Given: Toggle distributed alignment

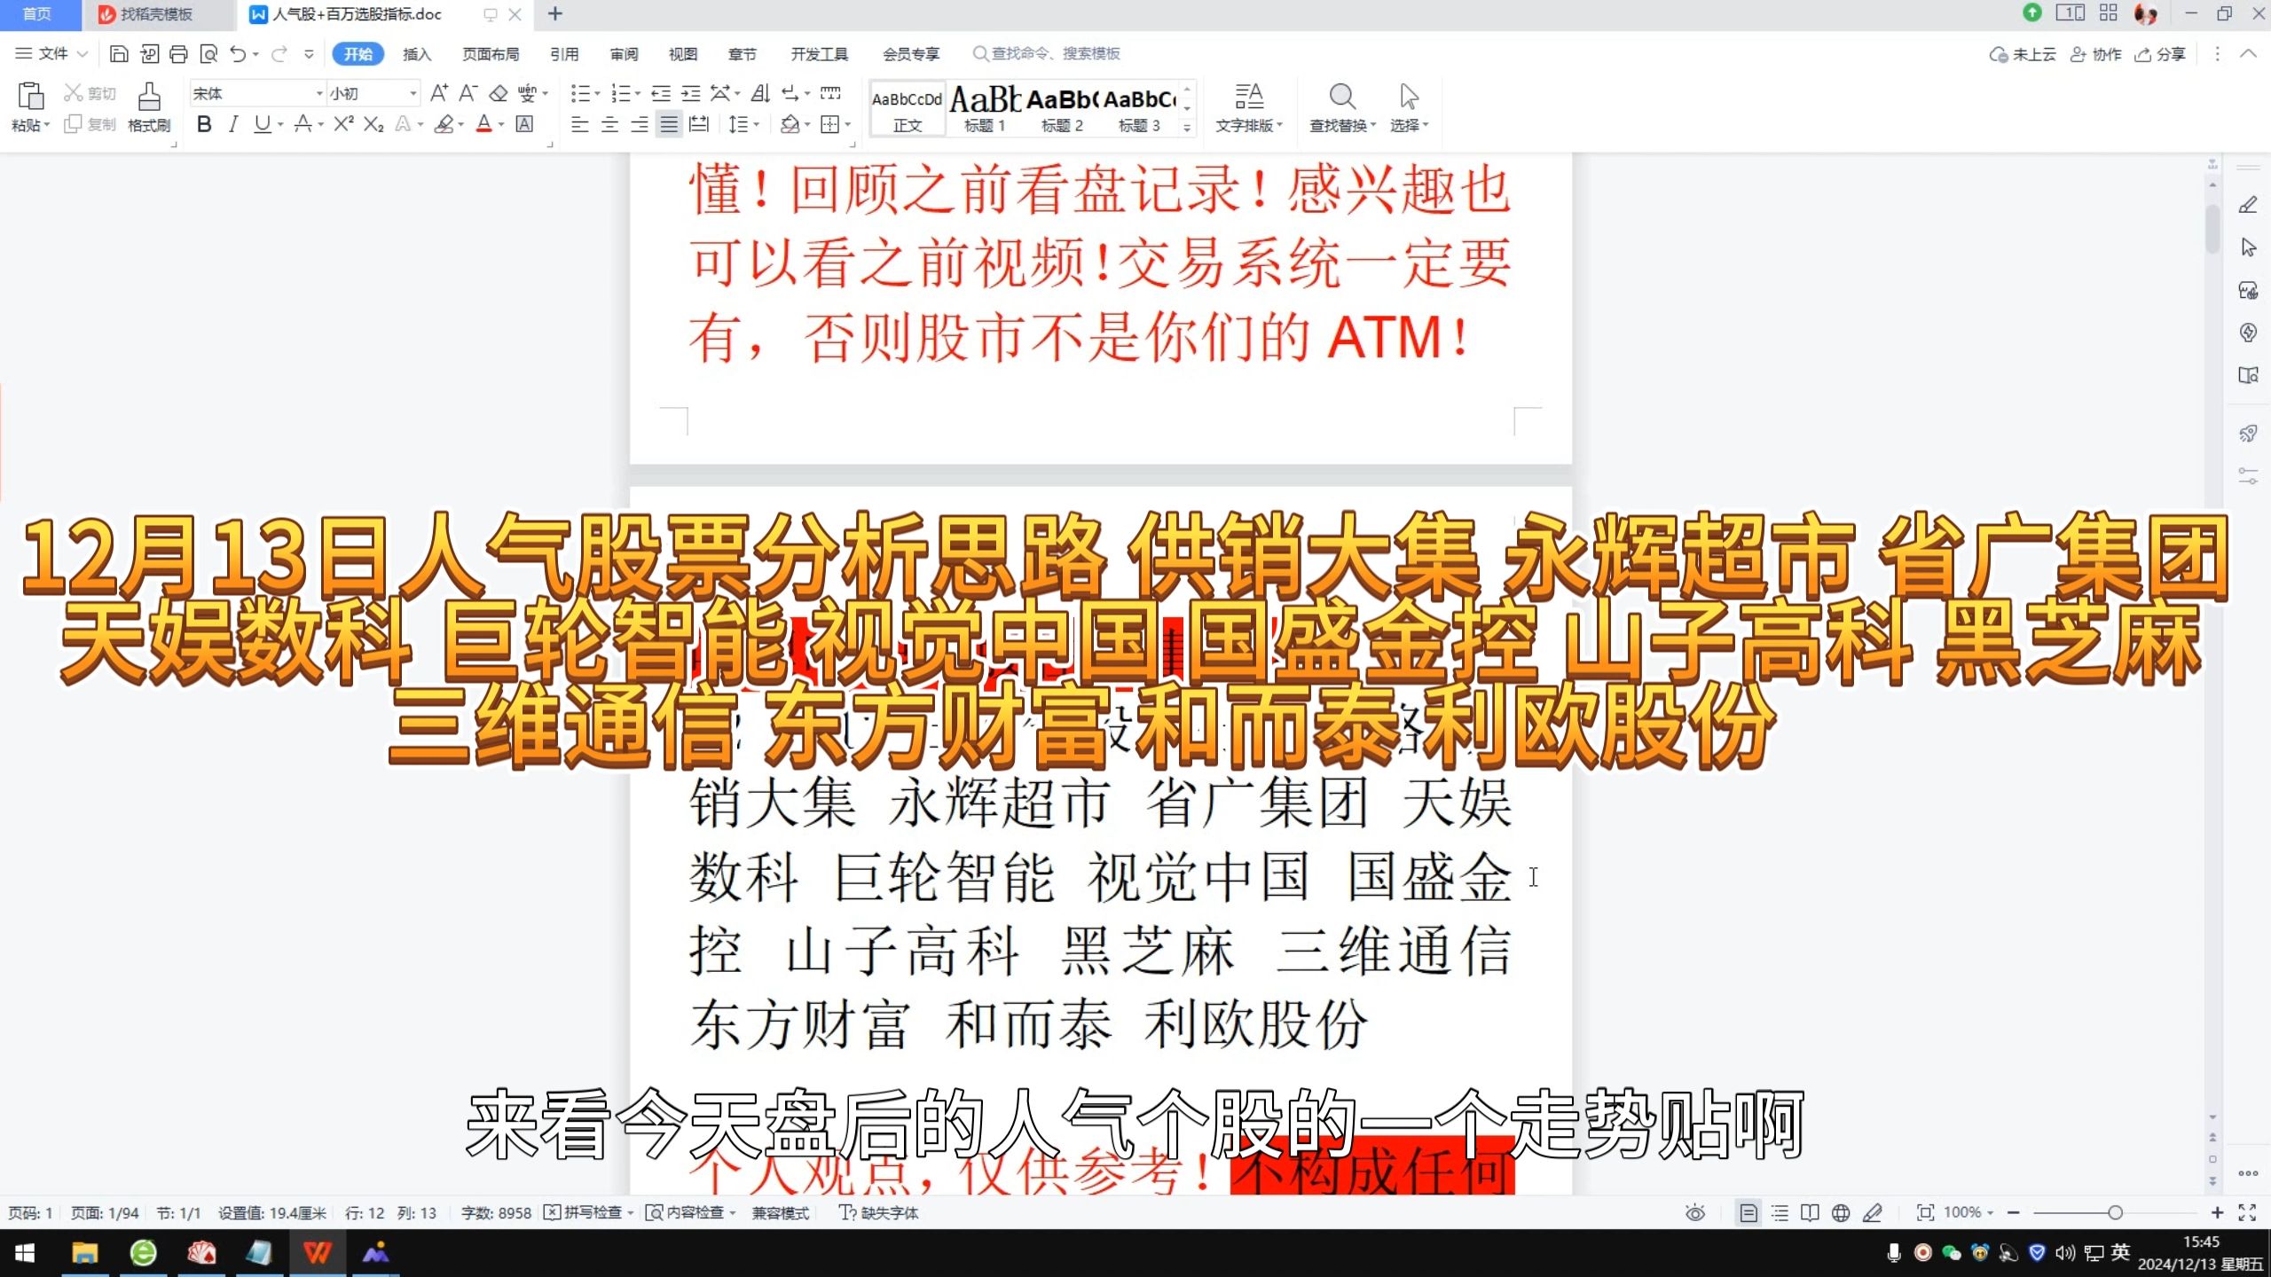Looking at the screenshot, I should pyautogui.click(x=699, y=124).
